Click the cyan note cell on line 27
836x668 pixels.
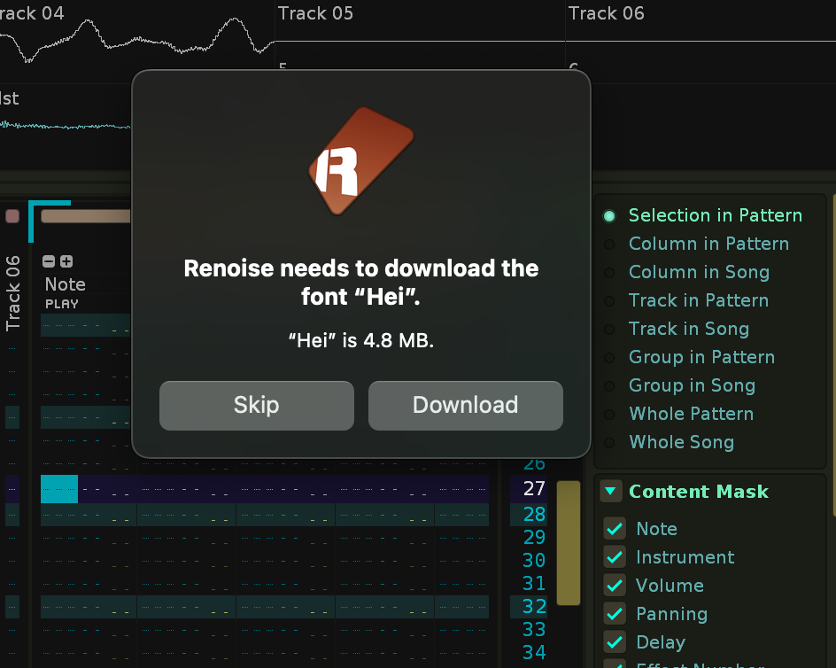point(59,489)
